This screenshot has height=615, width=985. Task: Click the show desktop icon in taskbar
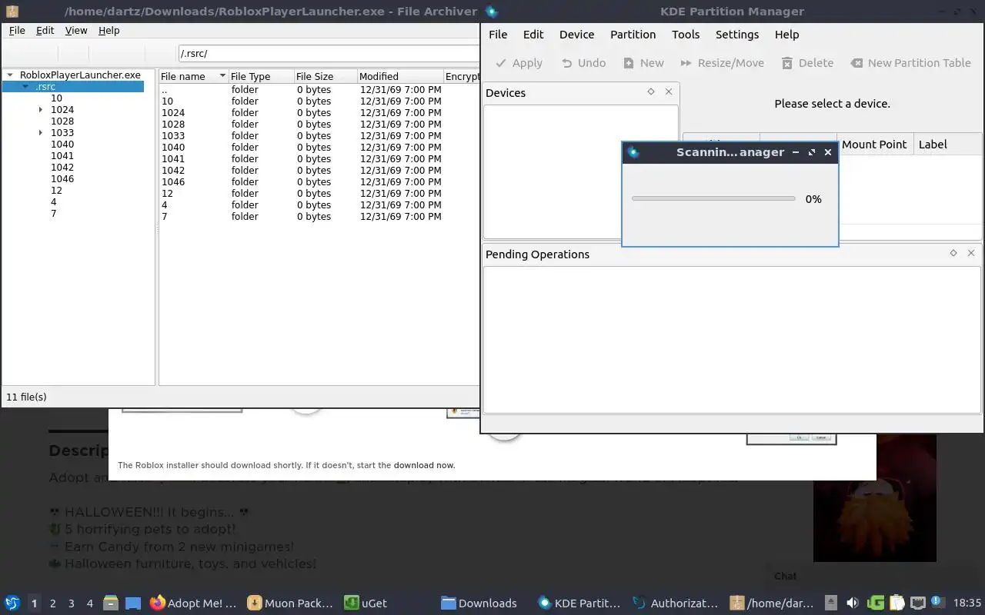(x=133, y=603)
